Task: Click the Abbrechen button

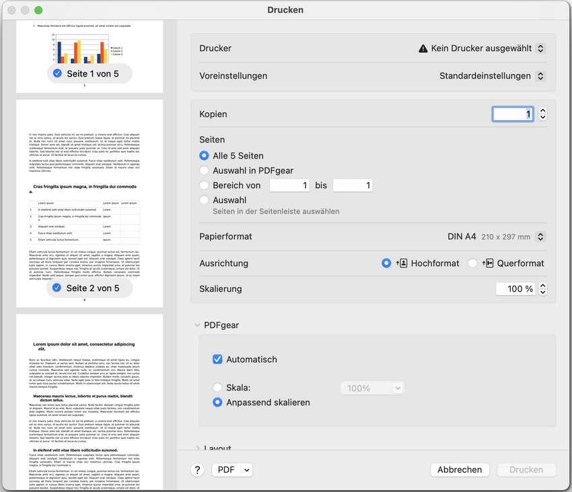Action: point(460,469)
